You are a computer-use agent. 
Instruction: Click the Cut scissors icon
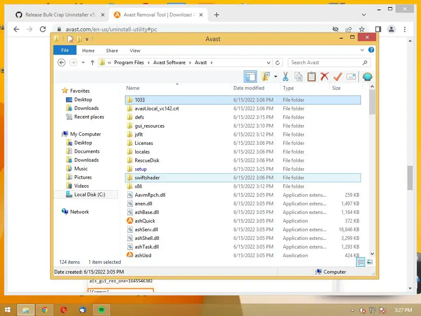pyautogui.click(x=285, y=77)
